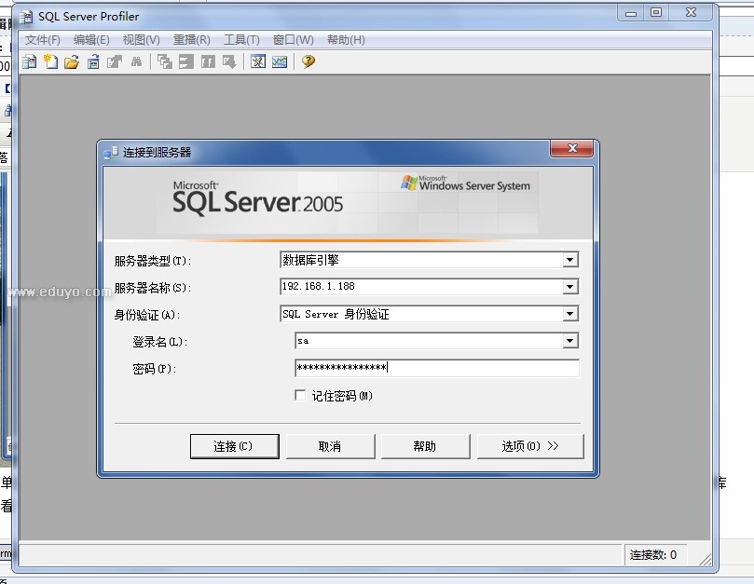Enable the 记住密码 checkbox

(300, 396)
